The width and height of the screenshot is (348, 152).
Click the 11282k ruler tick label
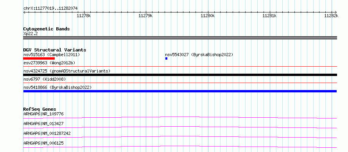pos(331,16)
